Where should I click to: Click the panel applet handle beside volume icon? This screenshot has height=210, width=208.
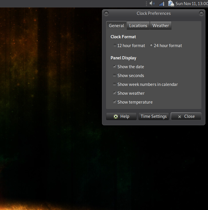146,4
